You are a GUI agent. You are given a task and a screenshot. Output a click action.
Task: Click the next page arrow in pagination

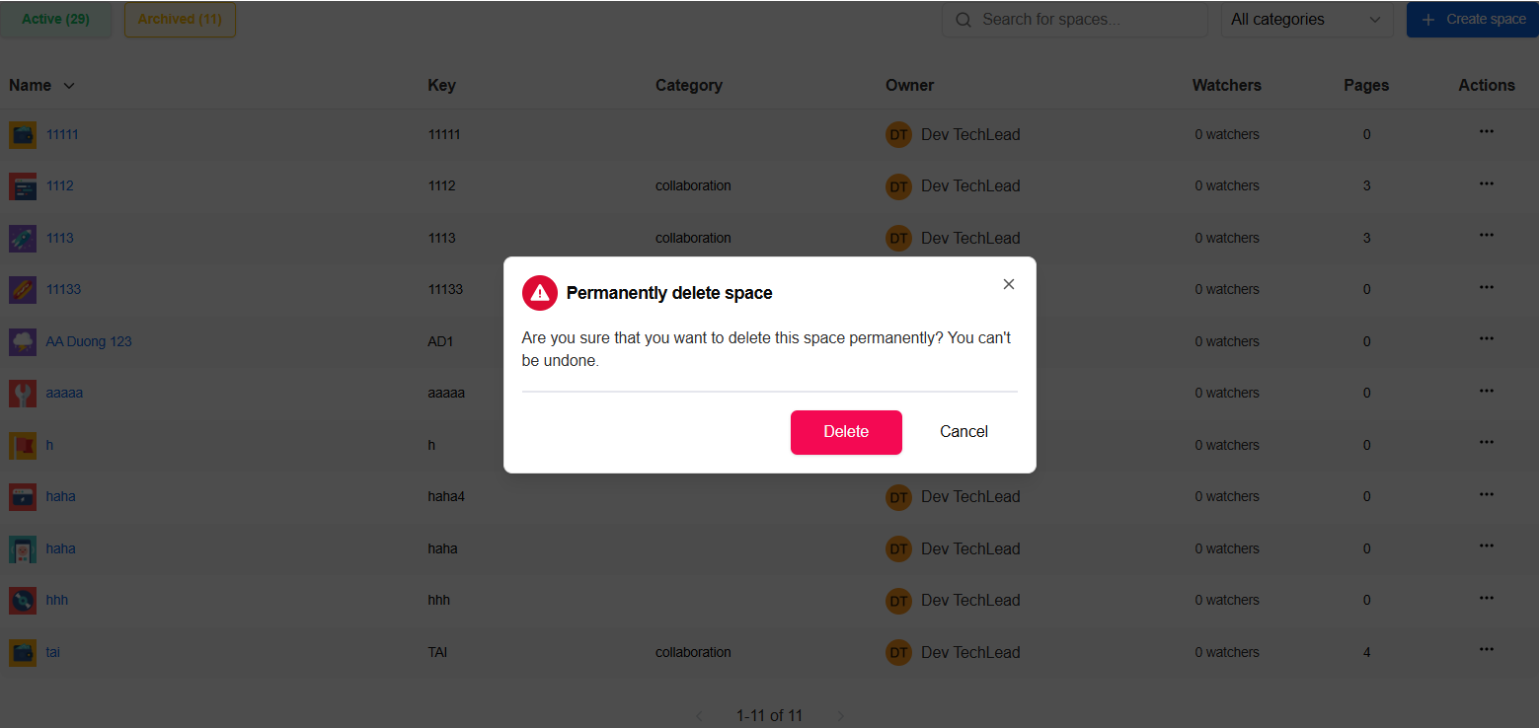[x=841, y=715]
